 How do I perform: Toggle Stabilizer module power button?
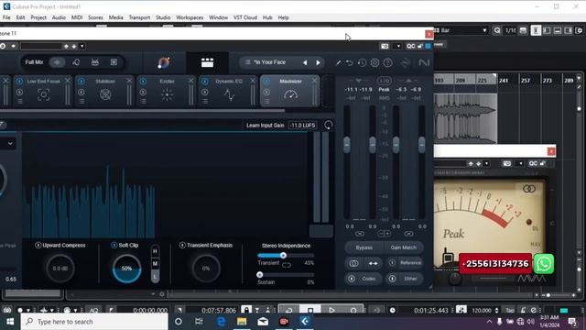click(81, 82)
